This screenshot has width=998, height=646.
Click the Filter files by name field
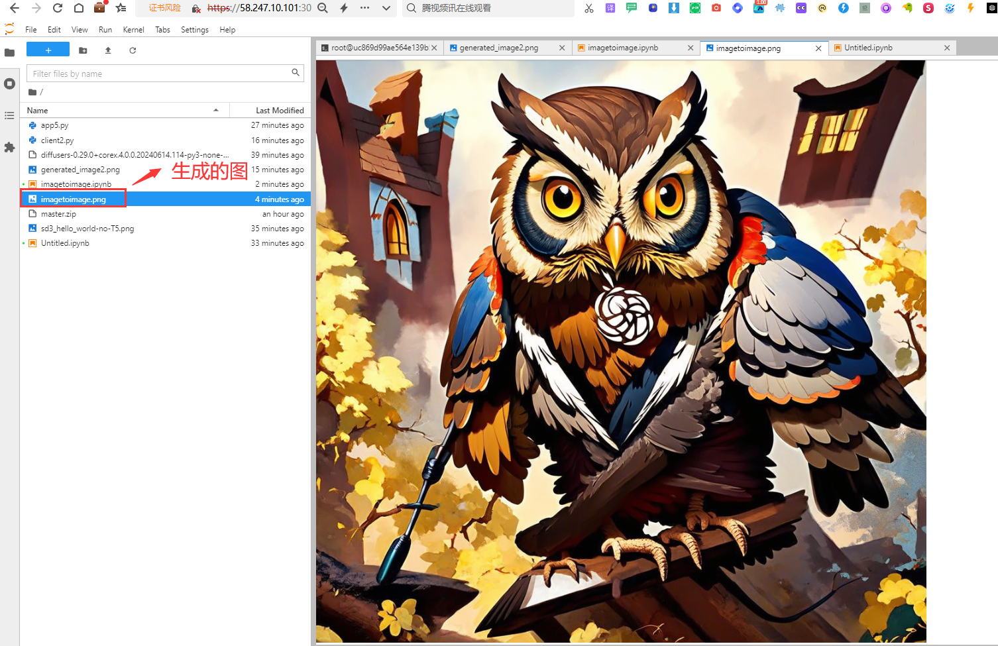click(x=159, y=74)
